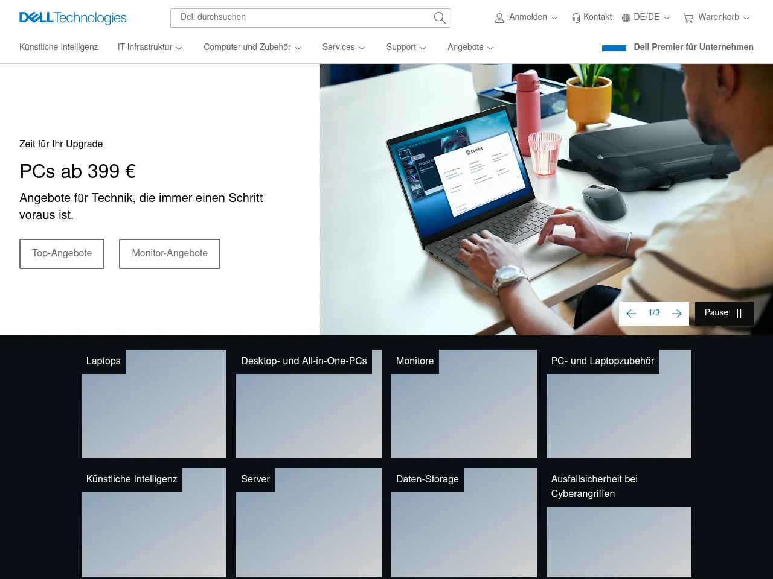Click the search magnifier icon

[x=440, y=17]
